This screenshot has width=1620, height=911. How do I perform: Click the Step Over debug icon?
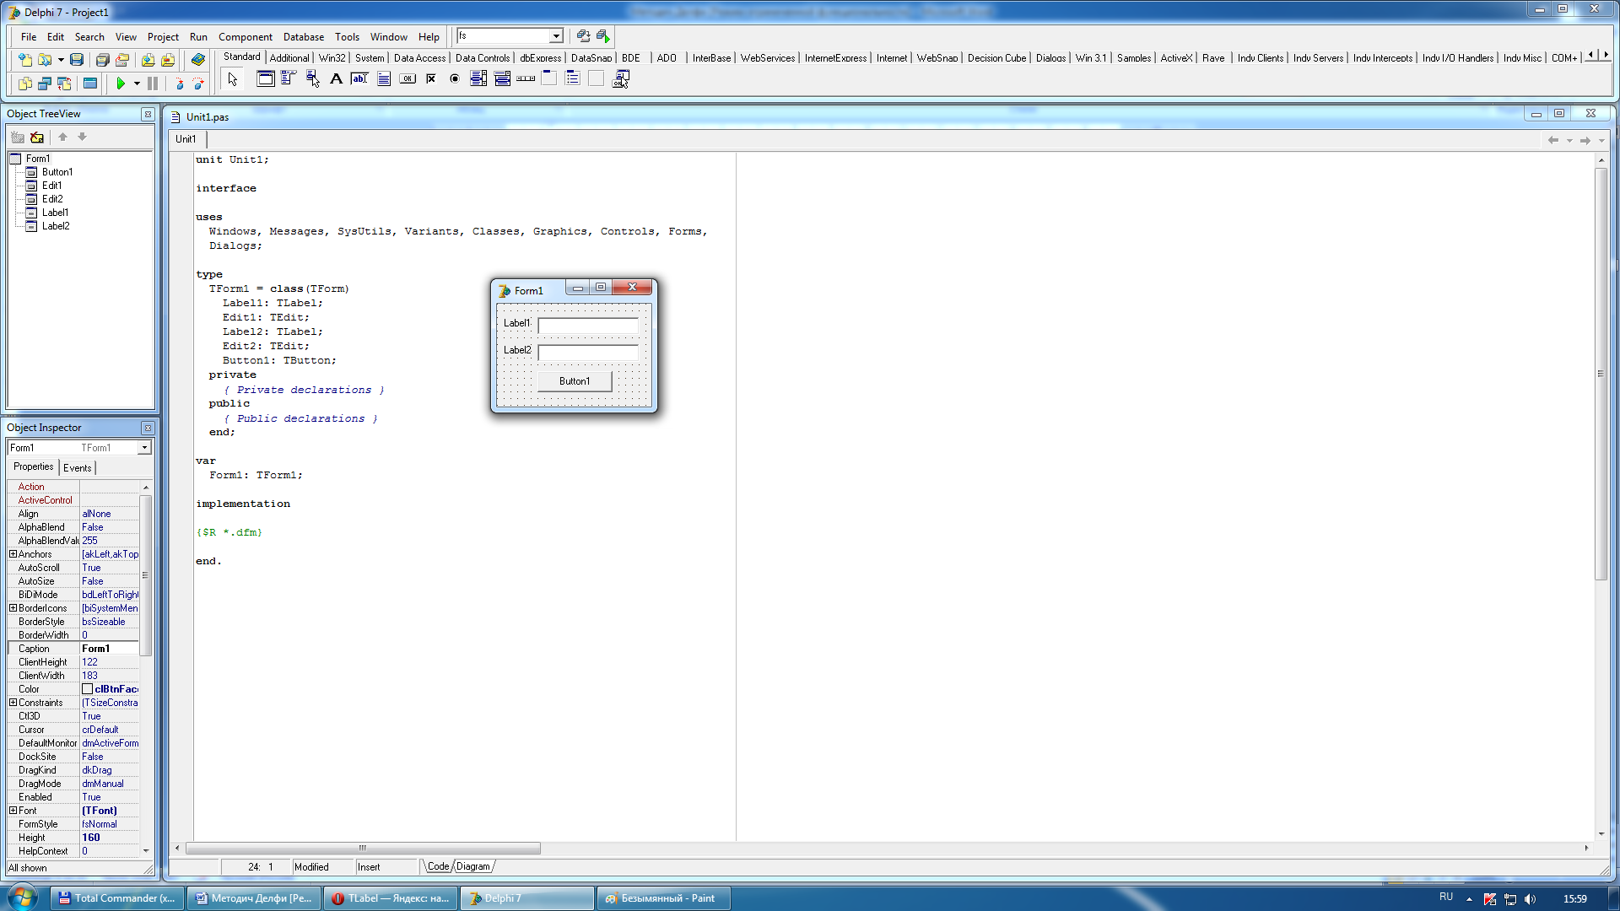[199, 84]
